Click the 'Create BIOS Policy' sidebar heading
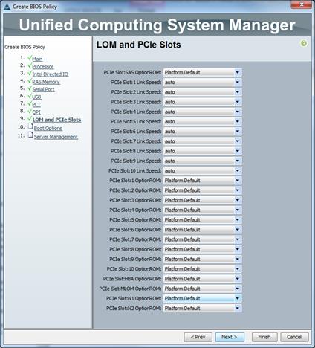 click(x=25, y=47)
